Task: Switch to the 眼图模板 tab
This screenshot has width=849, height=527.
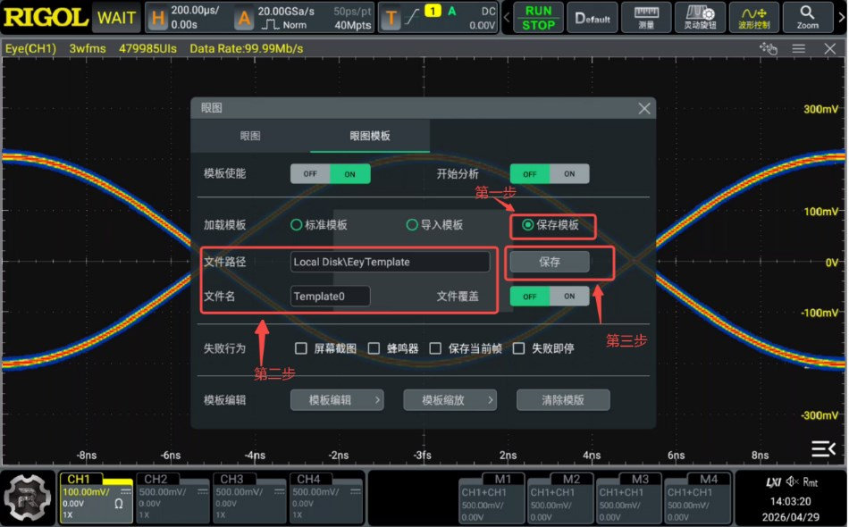Action: (x=370, y=136)
